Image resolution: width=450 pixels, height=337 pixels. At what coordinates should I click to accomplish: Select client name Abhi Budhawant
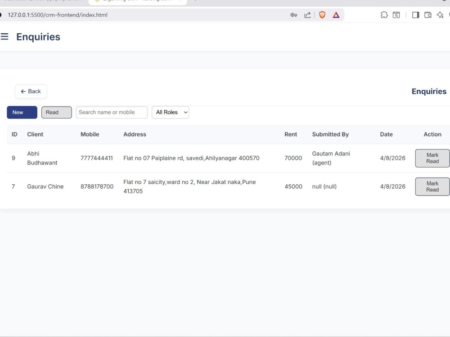[42, 158]
